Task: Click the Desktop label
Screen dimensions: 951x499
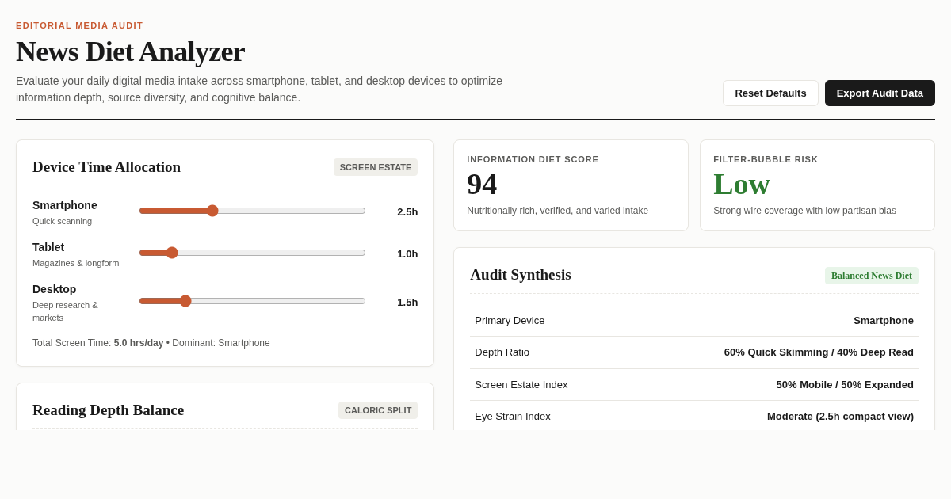Action: click(x=55, y=289)
